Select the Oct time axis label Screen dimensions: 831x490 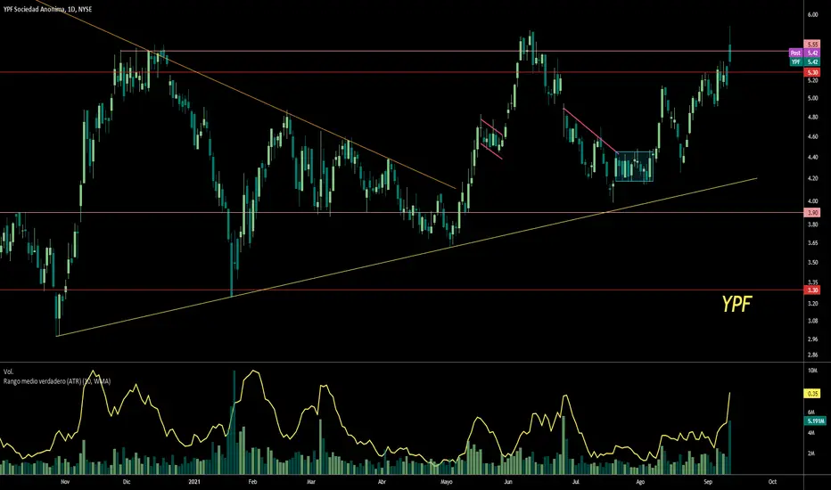point(772,481)
